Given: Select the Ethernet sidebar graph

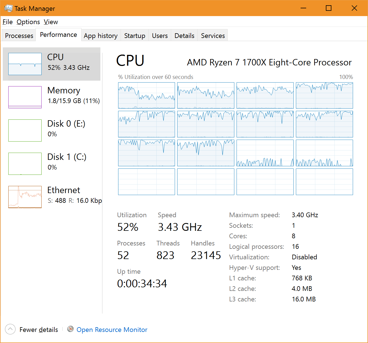Looking at the screenshot, I should click(25, 197).
